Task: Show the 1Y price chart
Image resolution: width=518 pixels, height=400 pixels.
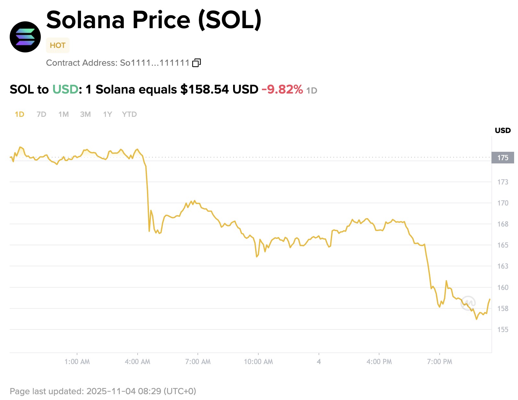Action: [107, 114]
